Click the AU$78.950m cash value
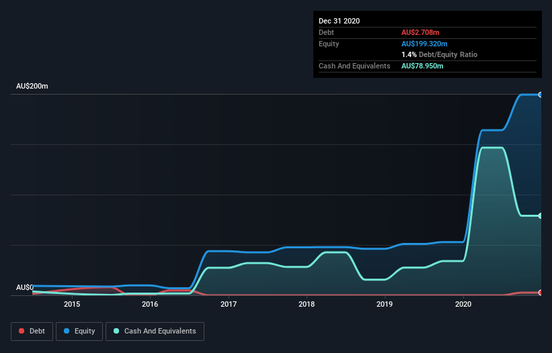Viewport: 552px width, 353px height. click(422, 66)
